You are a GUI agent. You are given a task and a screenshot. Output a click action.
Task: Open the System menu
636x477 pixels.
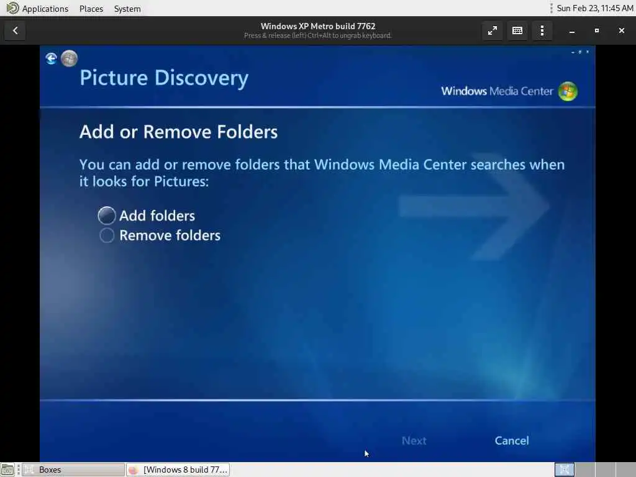click(x=127, y=9)
